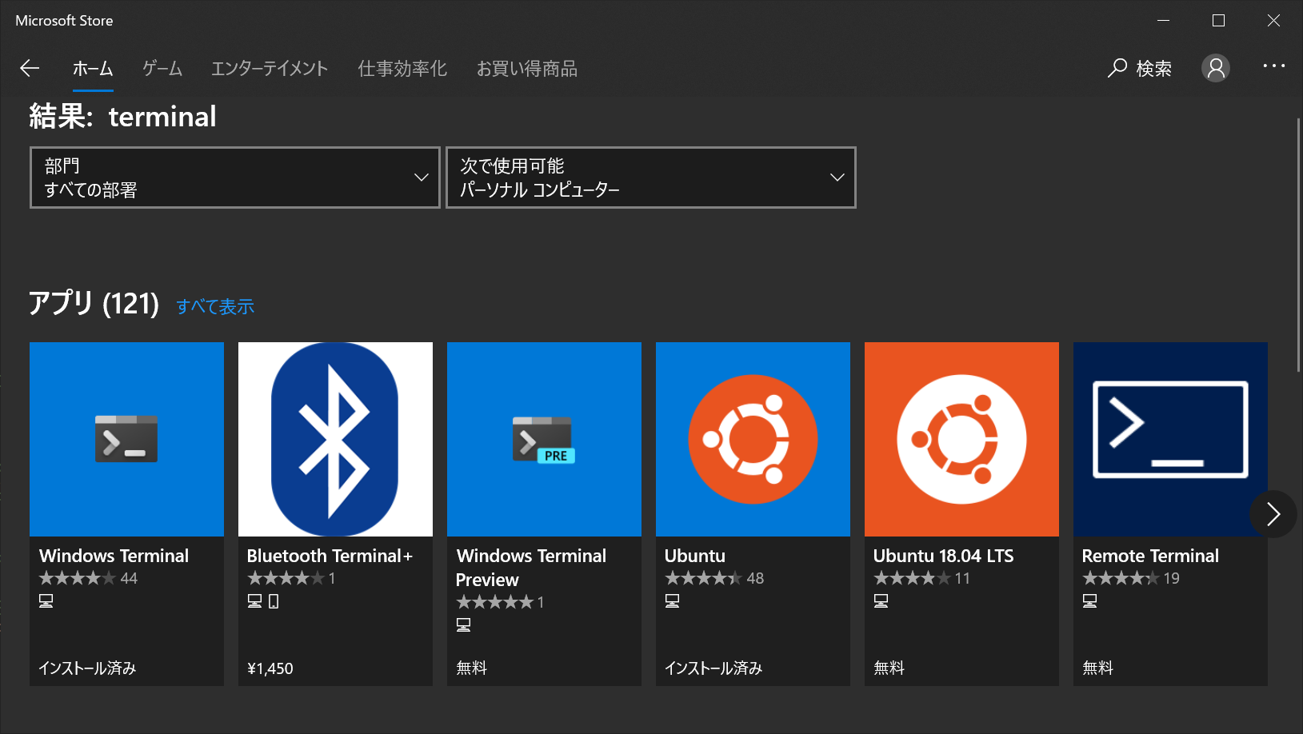Switch to the ホーム tab
The width and height of the screenshot is (1303, 734).
(x=93, y=69)
